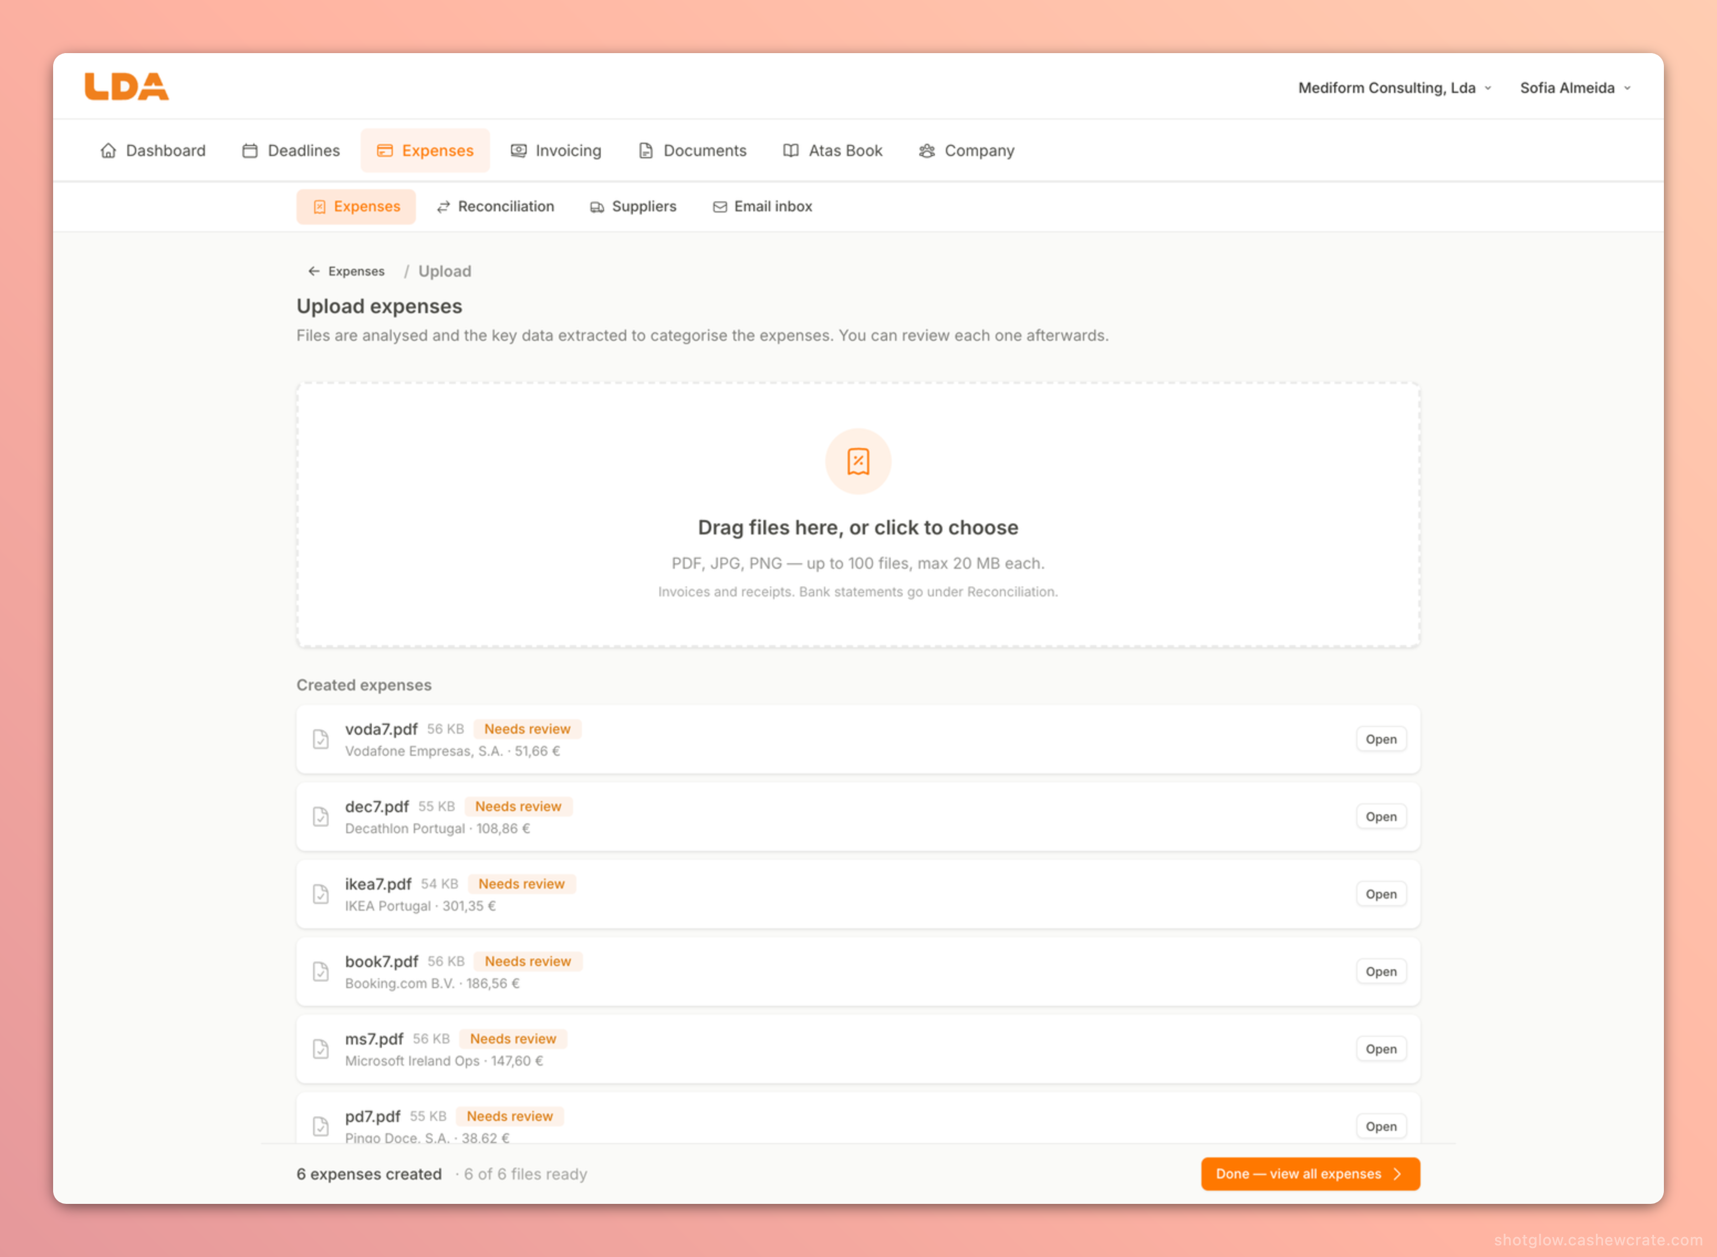Open the dec7.pdf expense
1717x1257 pixels.
pos(1381,817)
